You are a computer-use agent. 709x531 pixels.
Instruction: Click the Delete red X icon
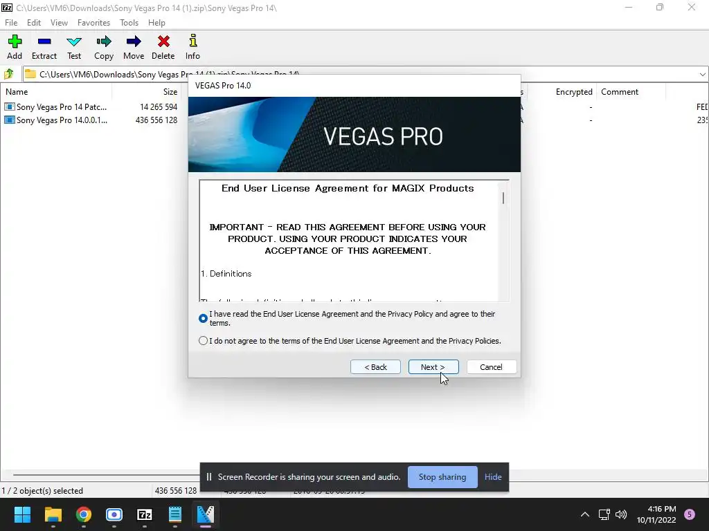click(163, 42)
